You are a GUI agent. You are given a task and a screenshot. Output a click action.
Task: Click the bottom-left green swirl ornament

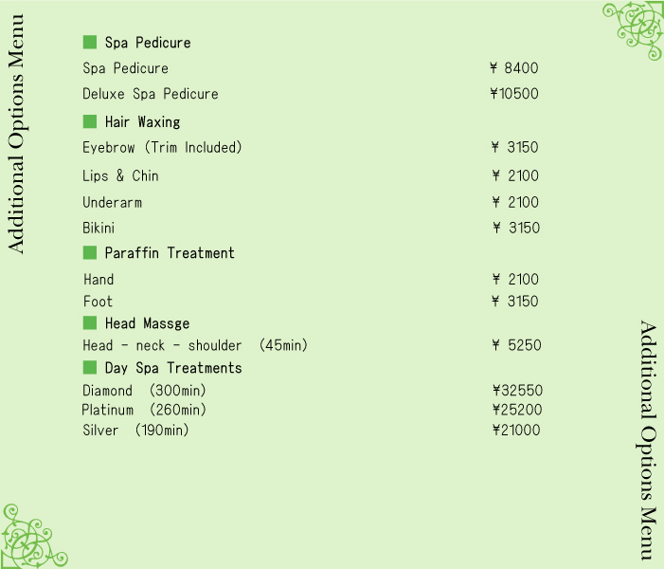(30, 538)
